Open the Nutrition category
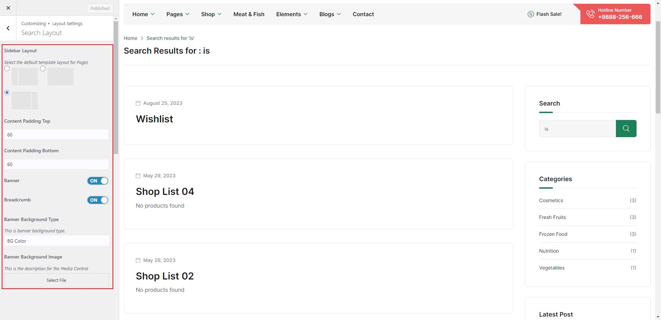Screen dimensions: 661x320 [549, 251]
